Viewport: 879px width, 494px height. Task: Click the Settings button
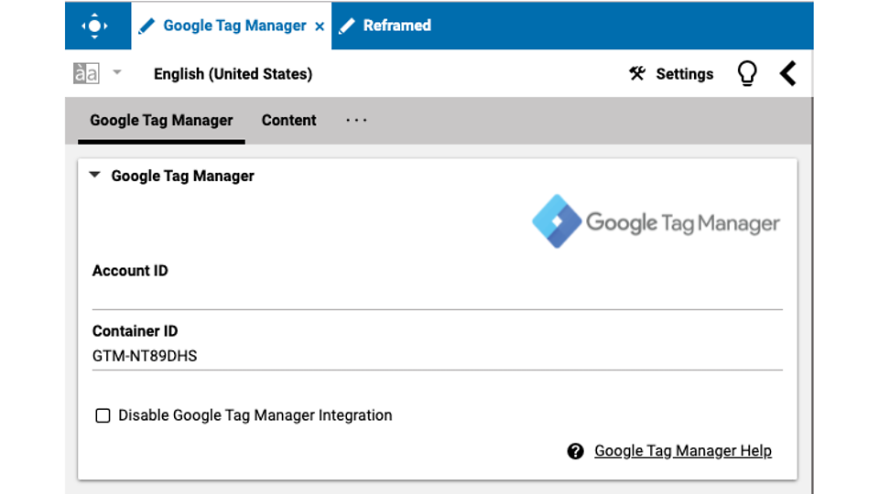click(x=671, y=74)
